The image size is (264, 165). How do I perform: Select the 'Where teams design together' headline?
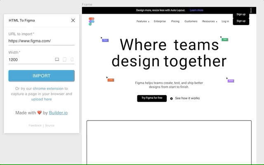pyautogui.click(x=169, y=53)
